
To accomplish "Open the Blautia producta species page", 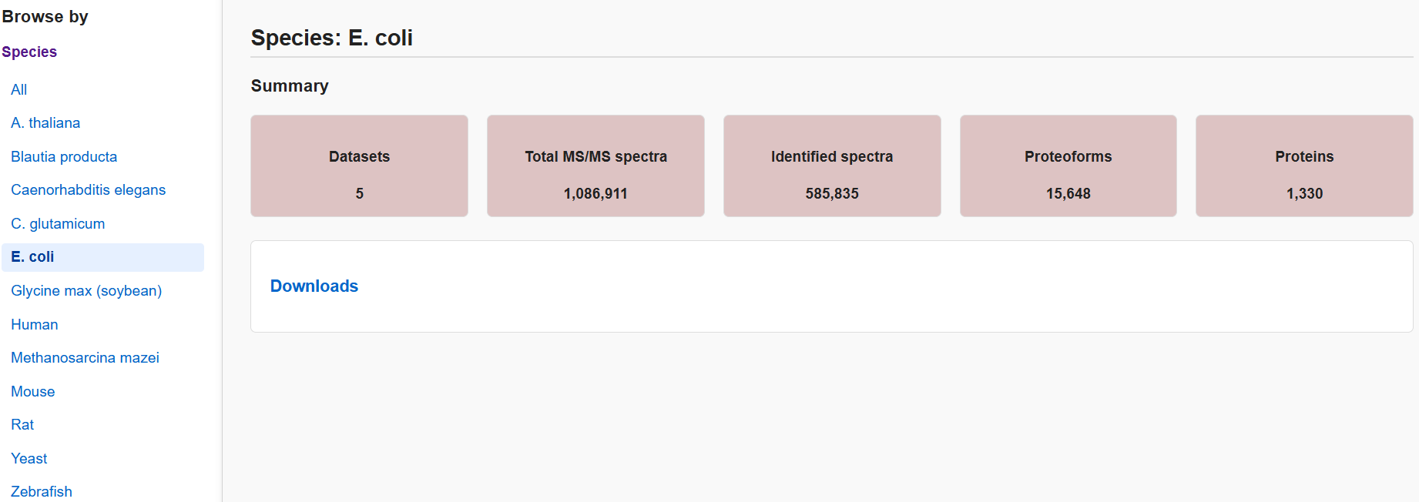I will [64, 156].
